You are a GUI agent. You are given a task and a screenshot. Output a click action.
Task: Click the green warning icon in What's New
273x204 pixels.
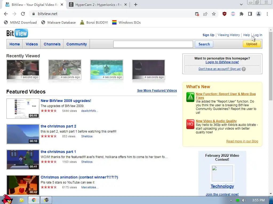tap(190, 97)
